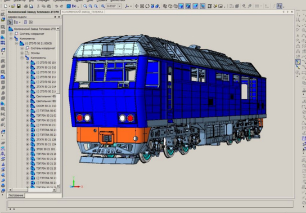Image resolution: width=306 pixels, height=213 pixels.
Task: Click second icon in model tree toolbar
Action: 16,23
